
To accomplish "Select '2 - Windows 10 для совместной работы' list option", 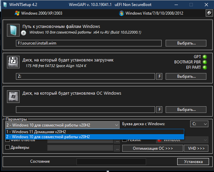I will tap(95, 137).
